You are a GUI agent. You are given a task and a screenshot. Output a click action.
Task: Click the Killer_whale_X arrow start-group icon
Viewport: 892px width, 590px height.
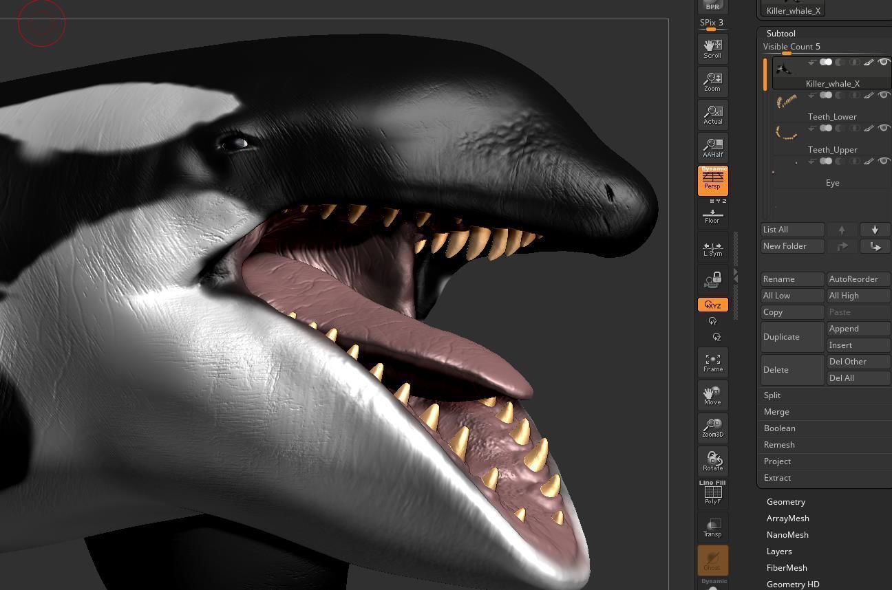pos(811,63)
